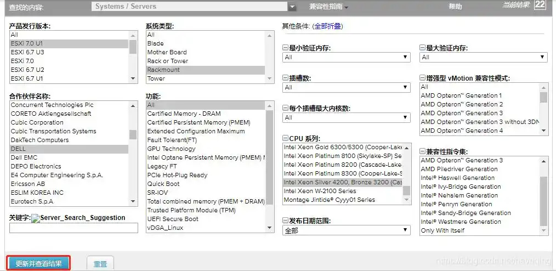
Task: Select Blade system type
Action: 205,44
